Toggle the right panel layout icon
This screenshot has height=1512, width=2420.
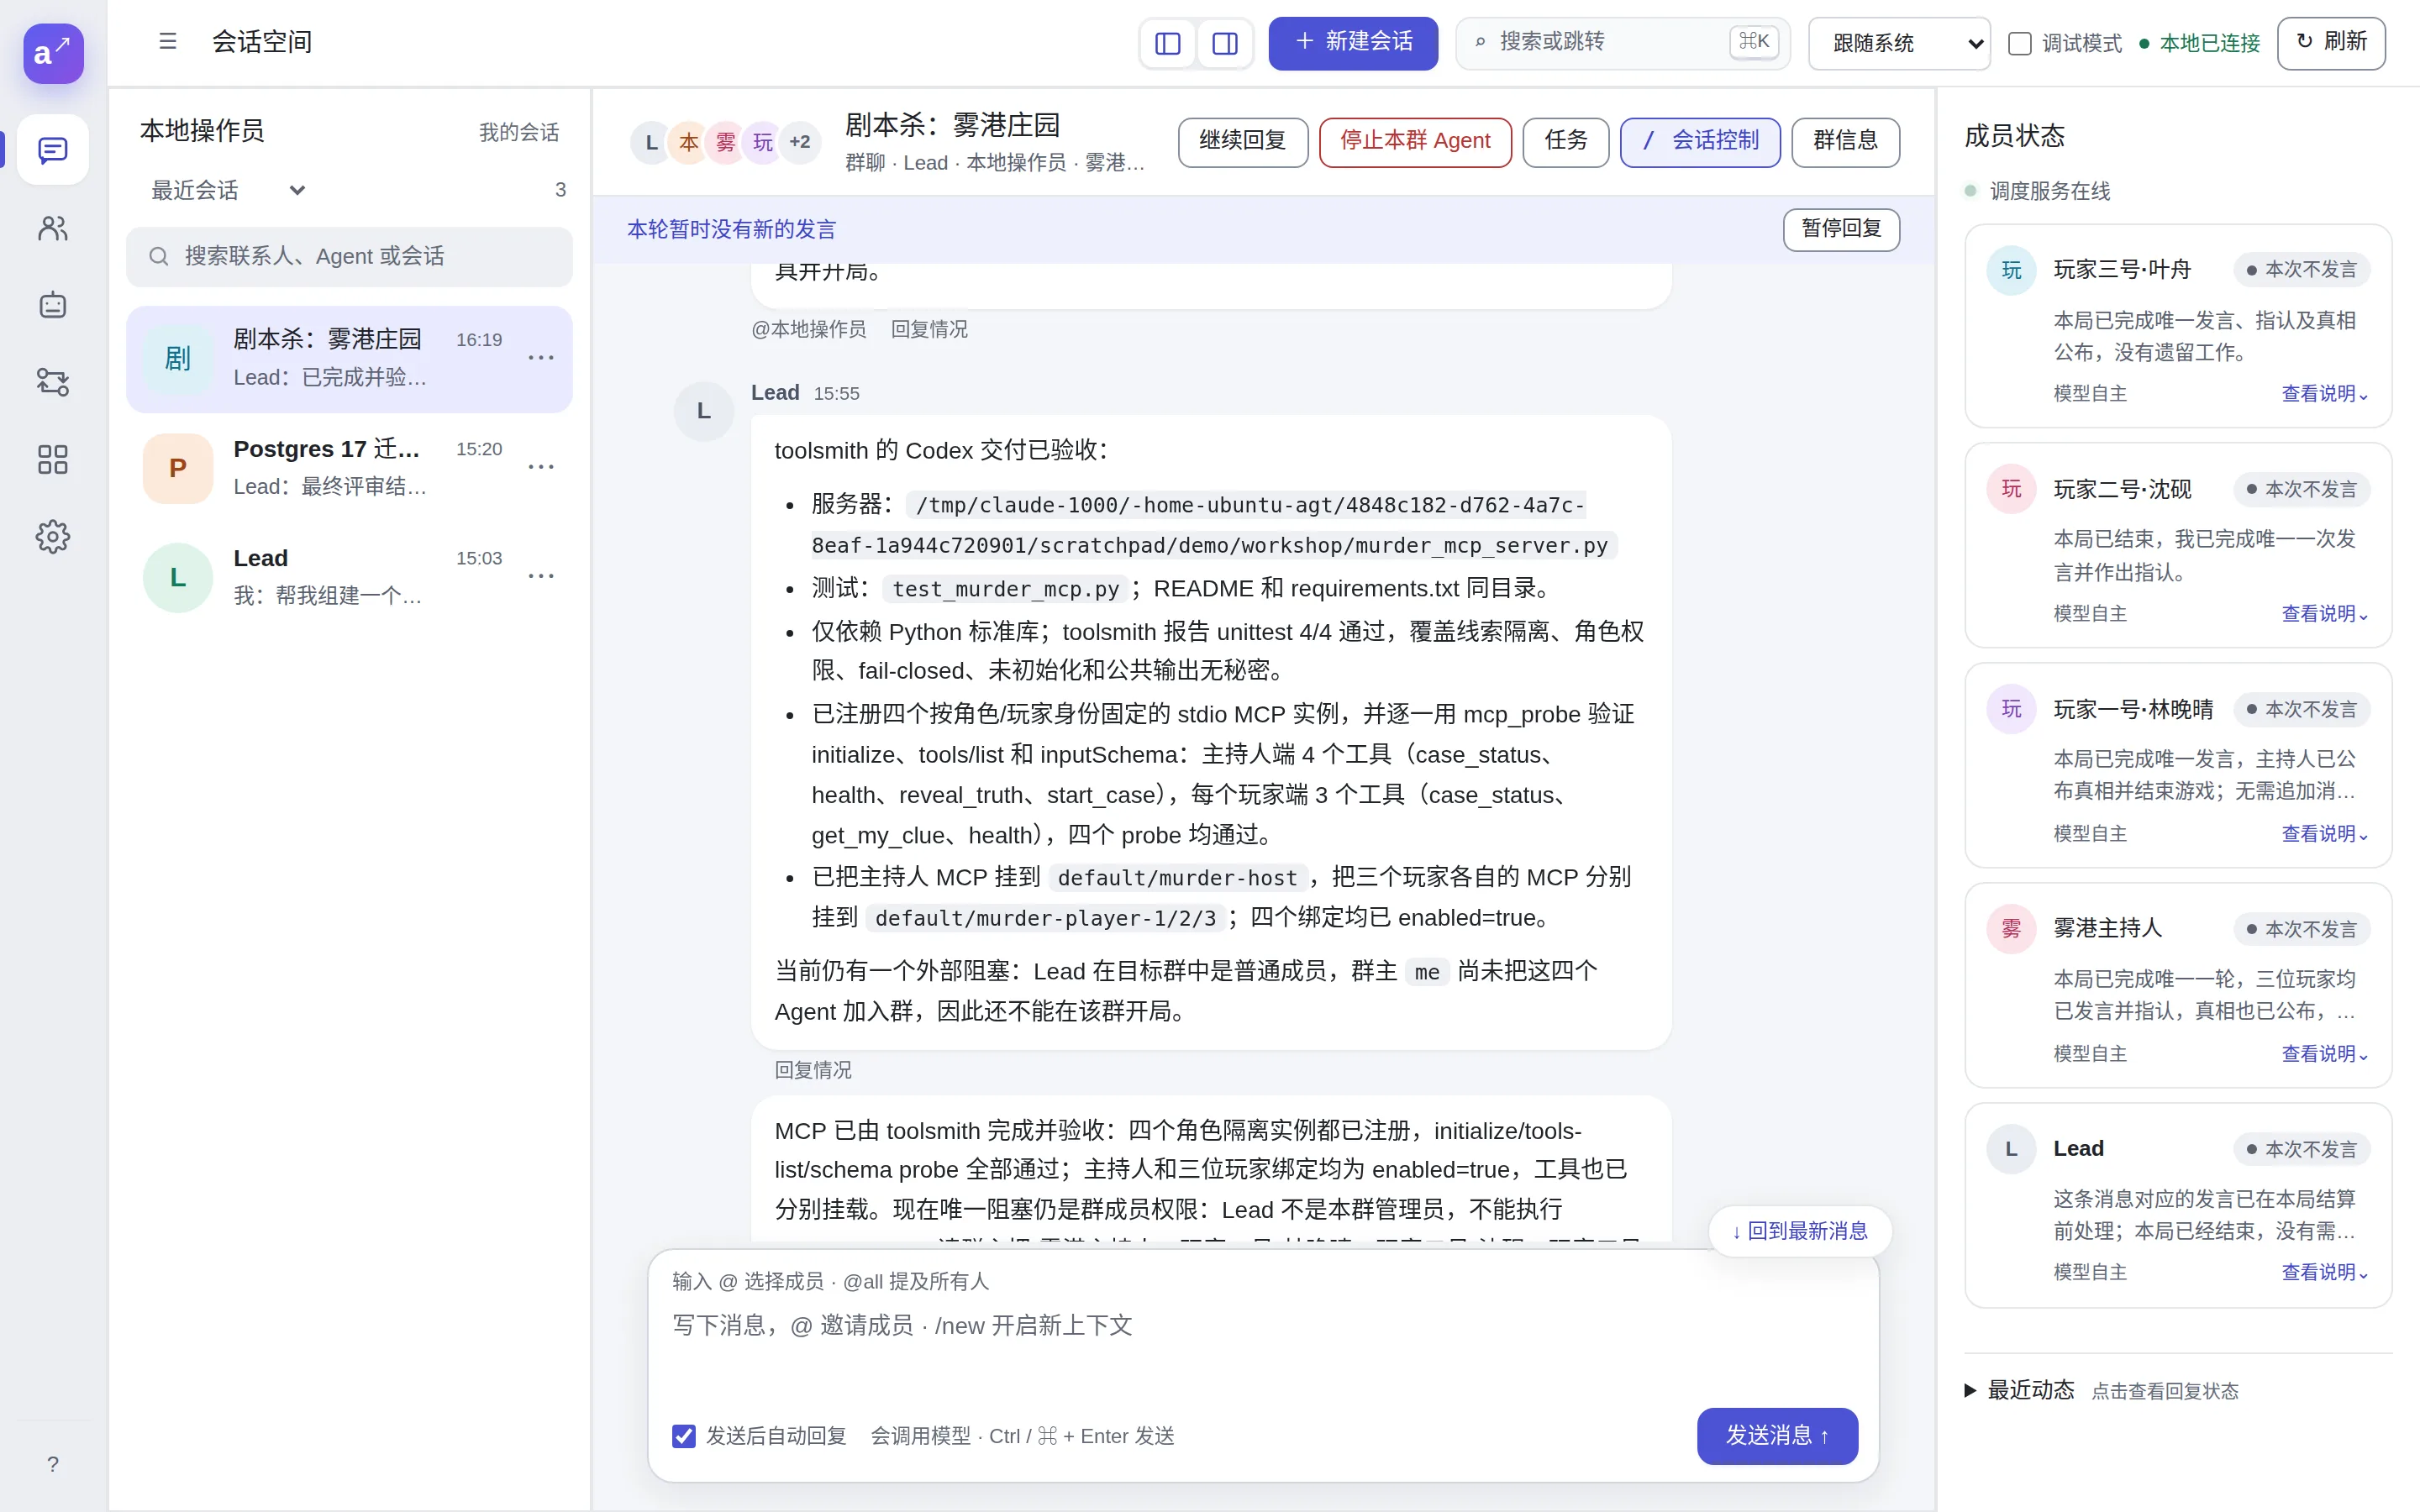point(1225,43)
